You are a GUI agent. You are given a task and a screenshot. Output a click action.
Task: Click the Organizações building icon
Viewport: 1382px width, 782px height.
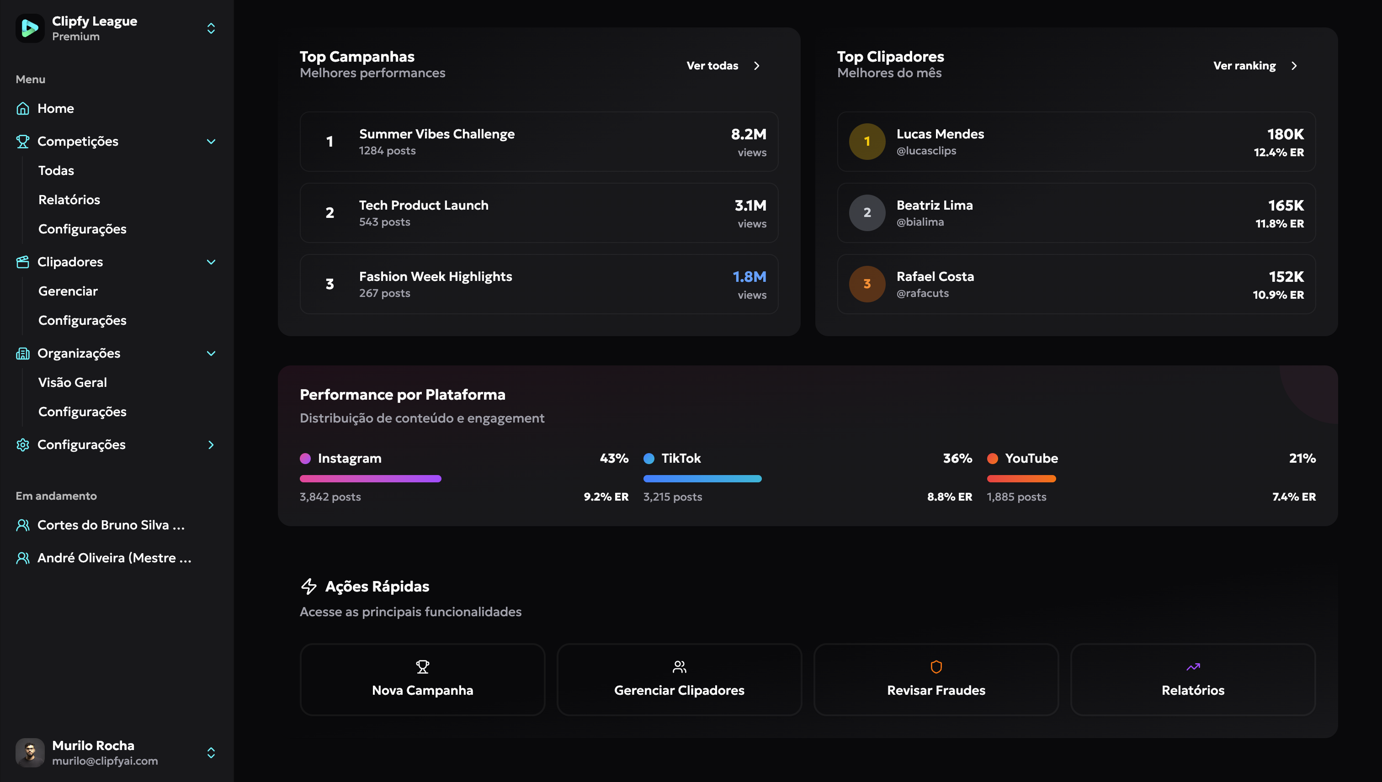22,354
